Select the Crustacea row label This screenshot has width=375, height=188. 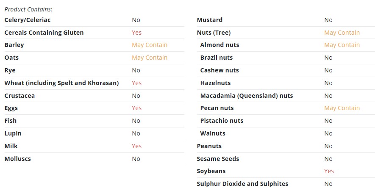click(19, 96)
